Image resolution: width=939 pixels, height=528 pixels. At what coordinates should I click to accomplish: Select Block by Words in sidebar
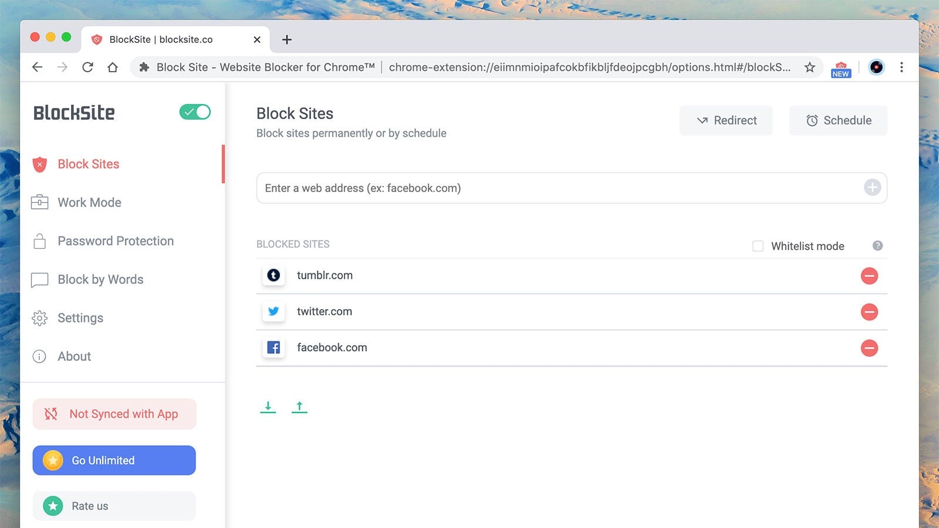click(100, 280)
